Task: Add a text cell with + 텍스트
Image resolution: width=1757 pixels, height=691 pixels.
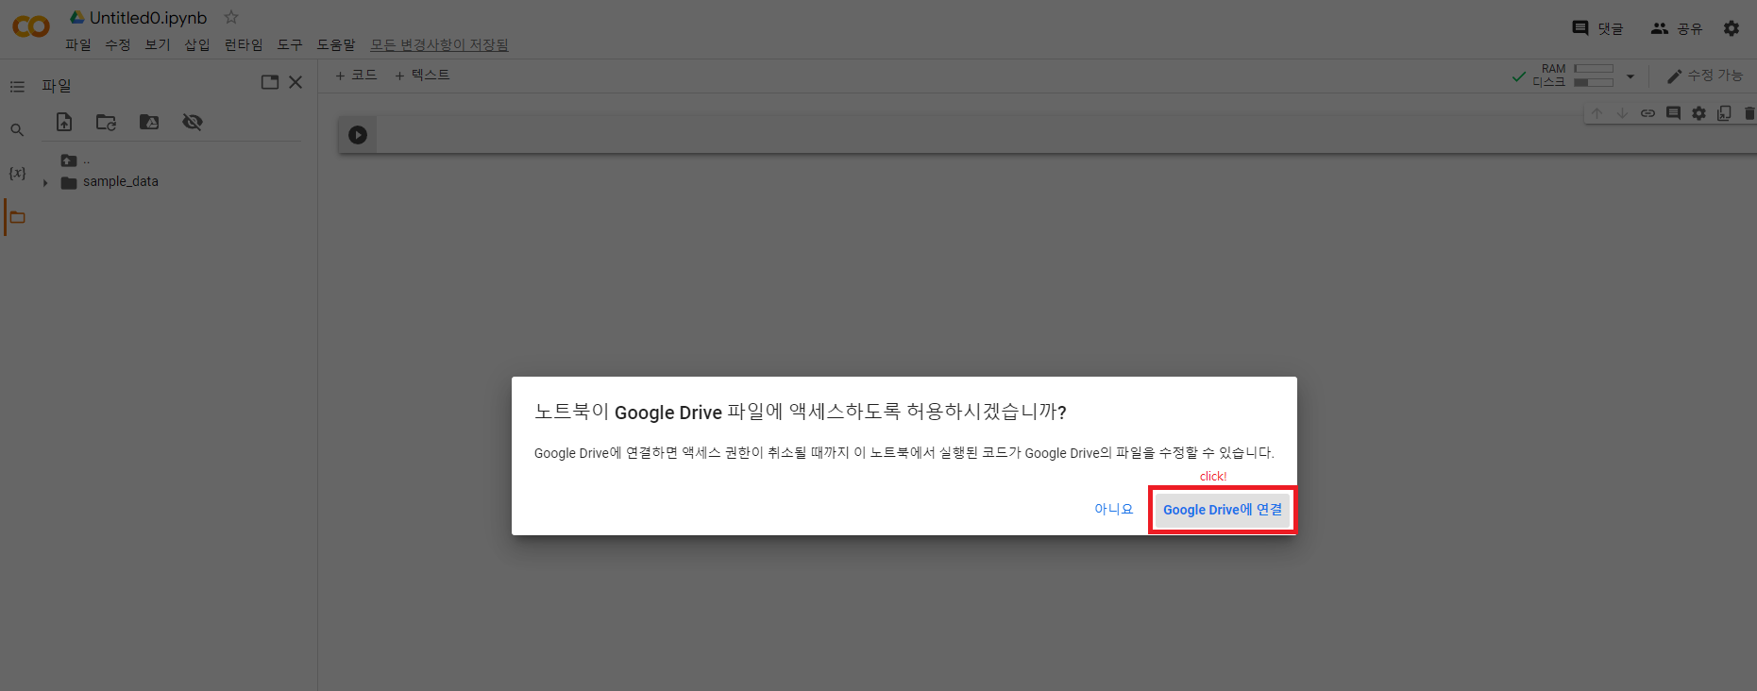Action: (x=422, y=76)
